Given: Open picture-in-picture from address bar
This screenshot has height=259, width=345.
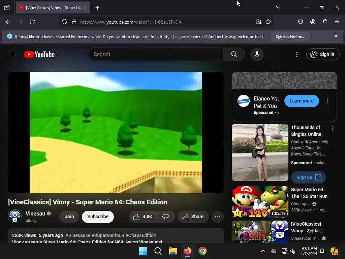Looking at the screenshot, I should (x=258, y=22).
